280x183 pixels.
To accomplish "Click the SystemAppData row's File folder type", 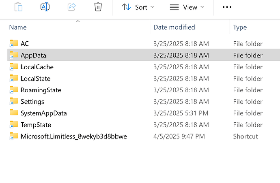I will tap(248, 113).
